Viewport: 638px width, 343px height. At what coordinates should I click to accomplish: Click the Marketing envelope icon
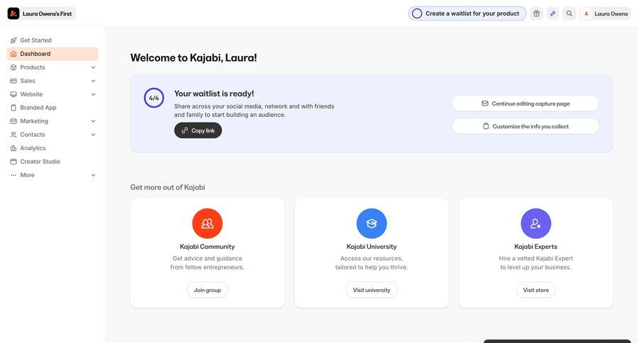coord(13,121)
